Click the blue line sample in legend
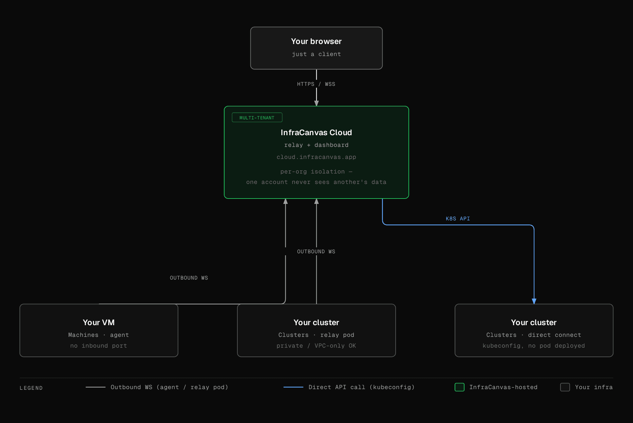Viewport: 633px width, 423px height. coord(293,387)
